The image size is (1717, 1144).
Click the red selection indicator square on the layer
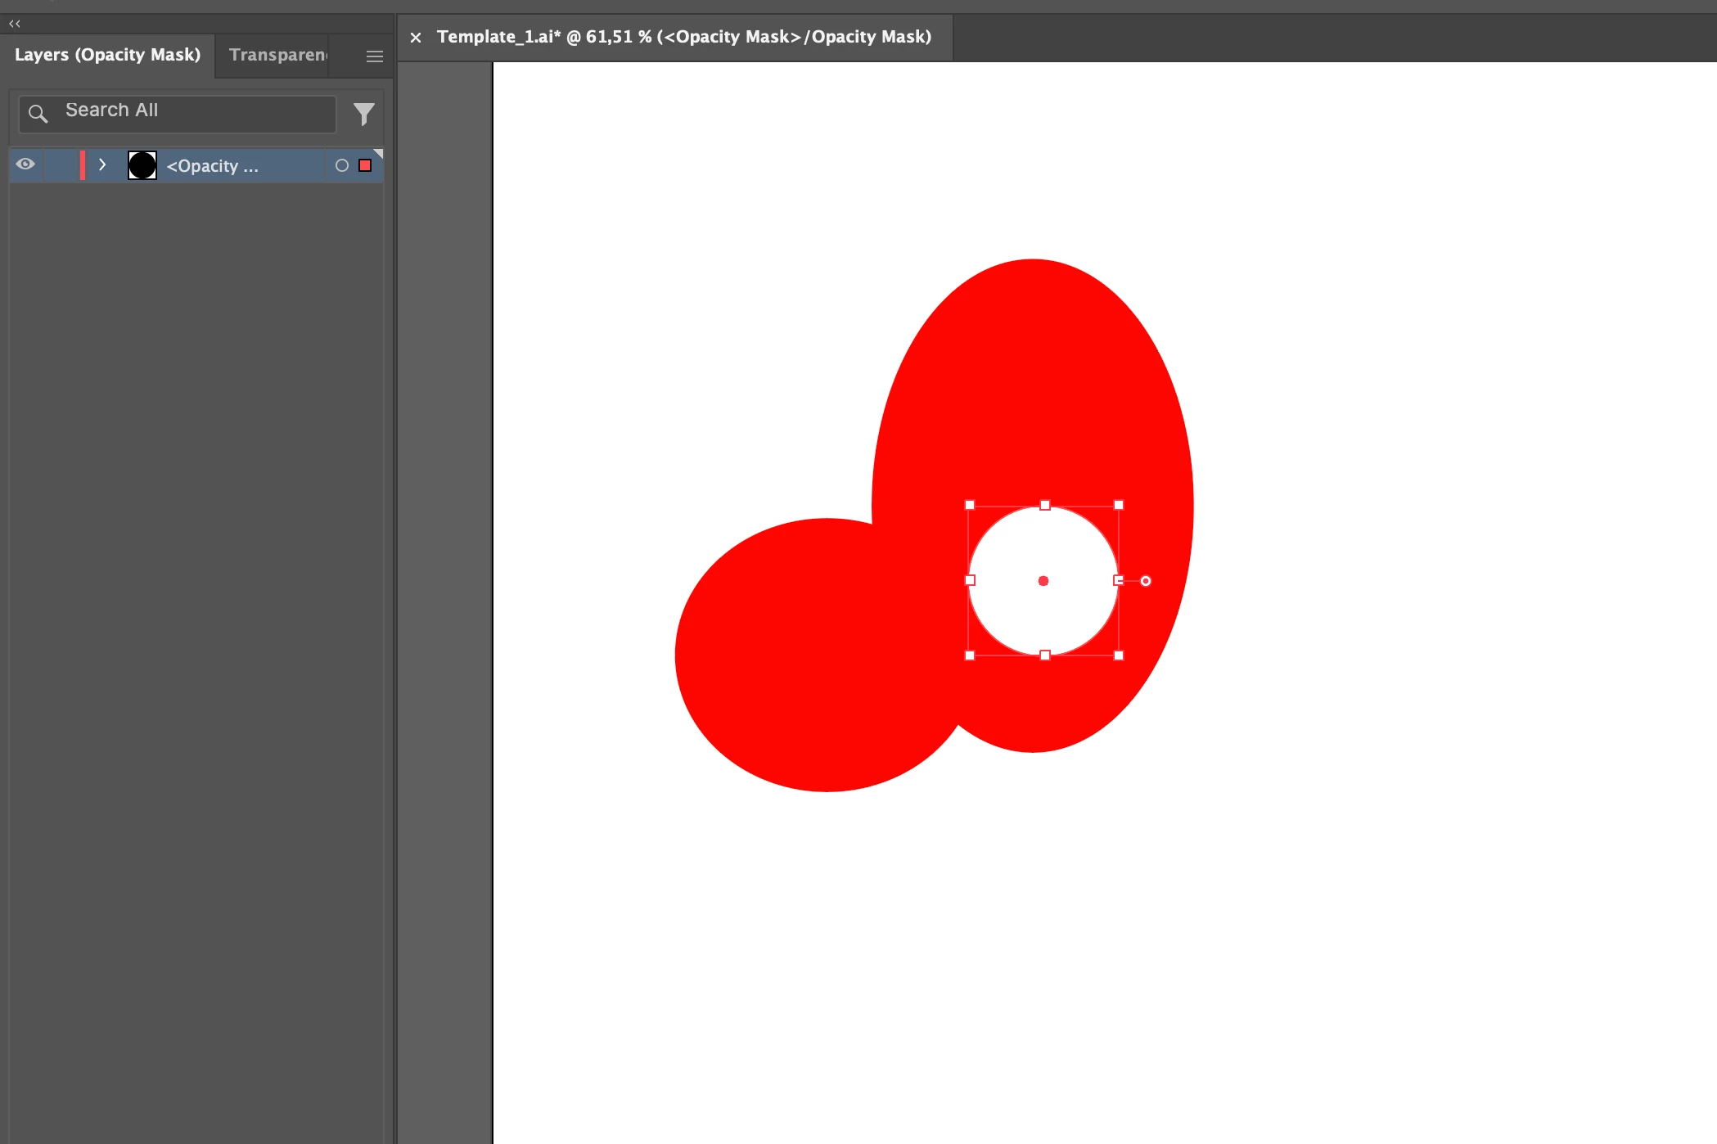(x=365, y=165)
